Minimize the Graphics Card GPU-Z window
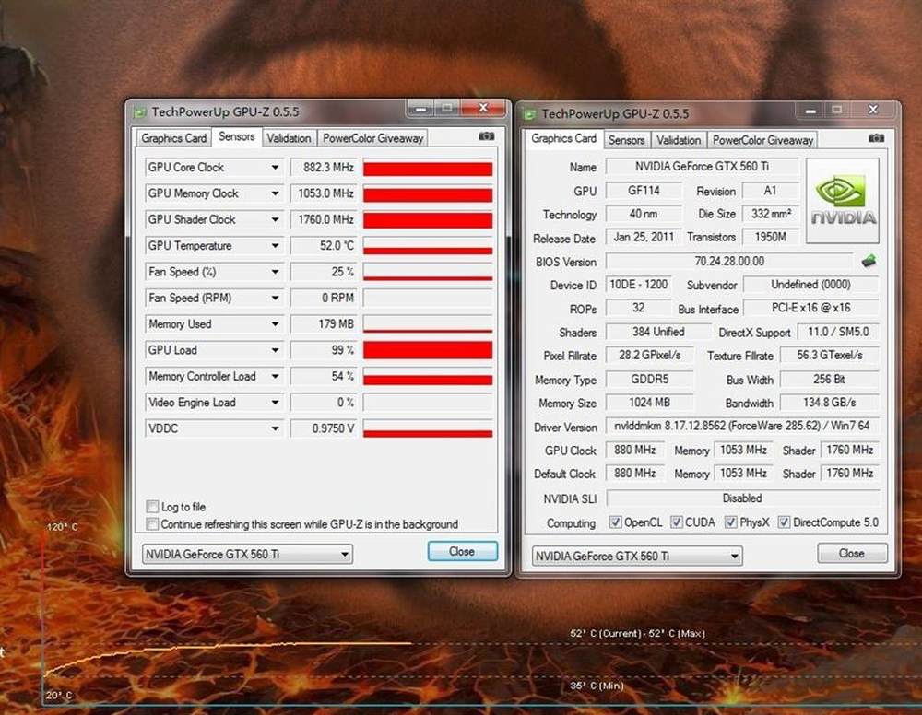The image size is (922, 715). tap(810, 111)
